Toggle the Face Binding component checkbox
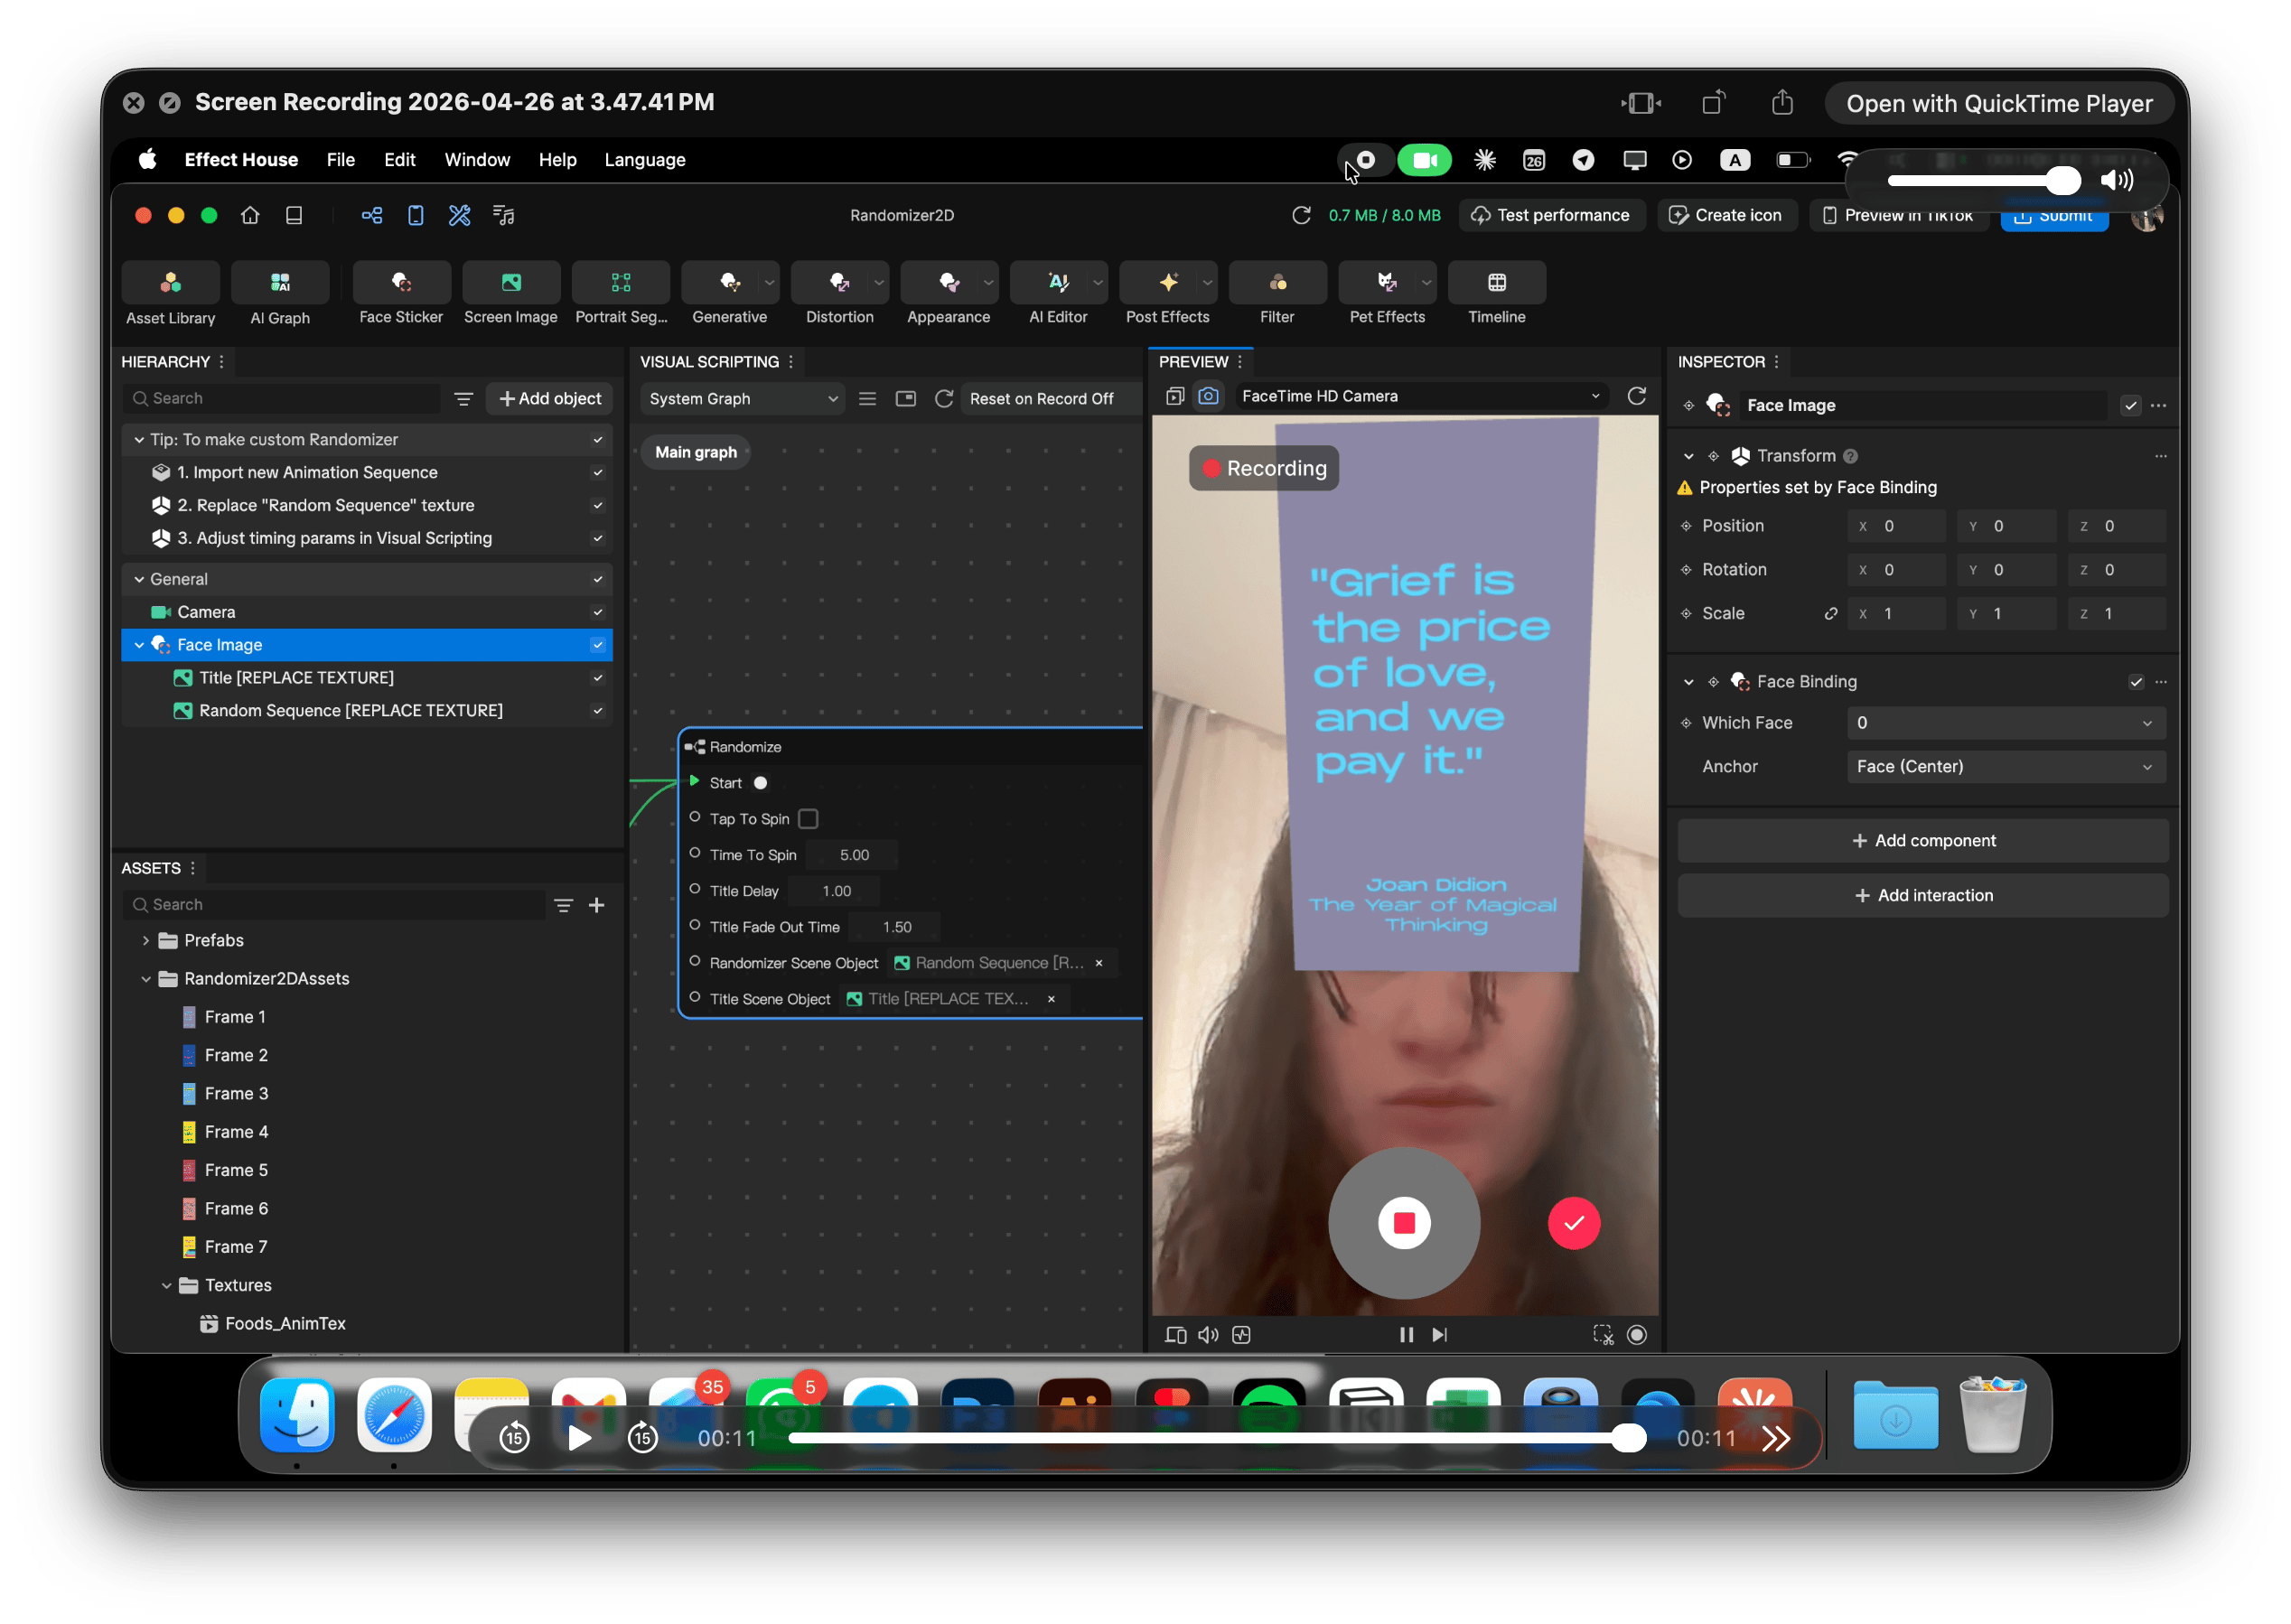The height and width of the screenshot is (1624, 2291). (x=2136, y=682)
